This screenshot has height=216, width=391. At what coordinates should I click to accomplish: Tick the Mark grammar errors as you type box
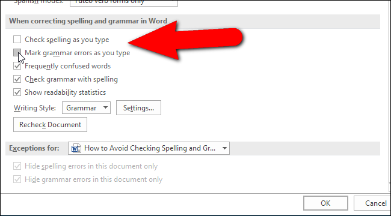coord(17,53)
